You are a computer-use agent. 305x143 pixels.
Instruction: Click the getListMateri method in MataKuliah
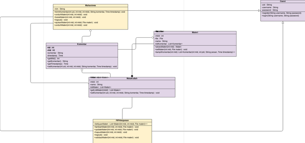coord(105,90)
